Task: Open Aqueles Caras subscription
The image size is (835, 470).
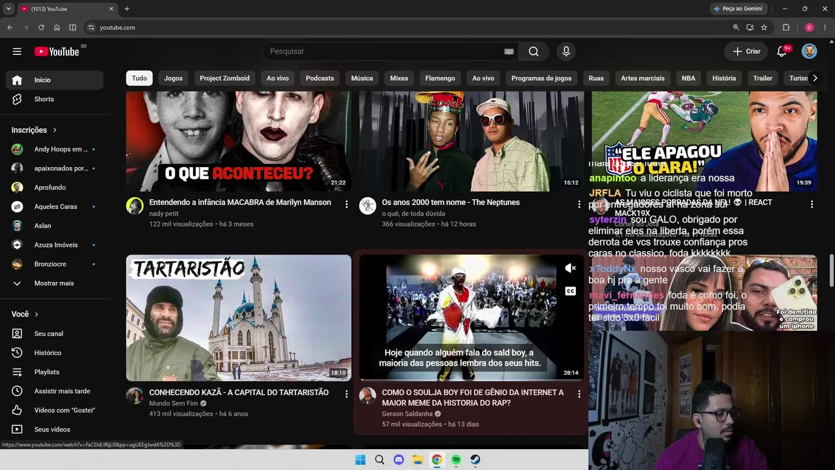Action: [55, 206]
